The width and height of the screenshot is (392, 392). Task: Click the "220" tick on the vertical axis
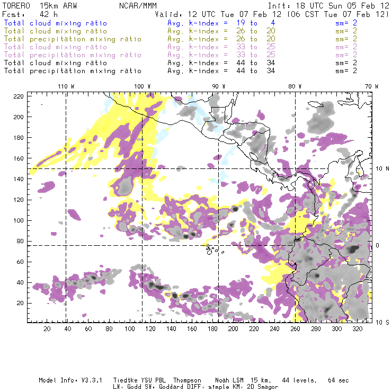[x=19, y=96]
